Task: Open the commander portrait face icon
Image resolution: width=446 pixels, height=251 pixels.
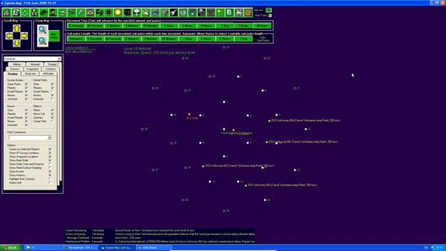Action: point(53,13)
